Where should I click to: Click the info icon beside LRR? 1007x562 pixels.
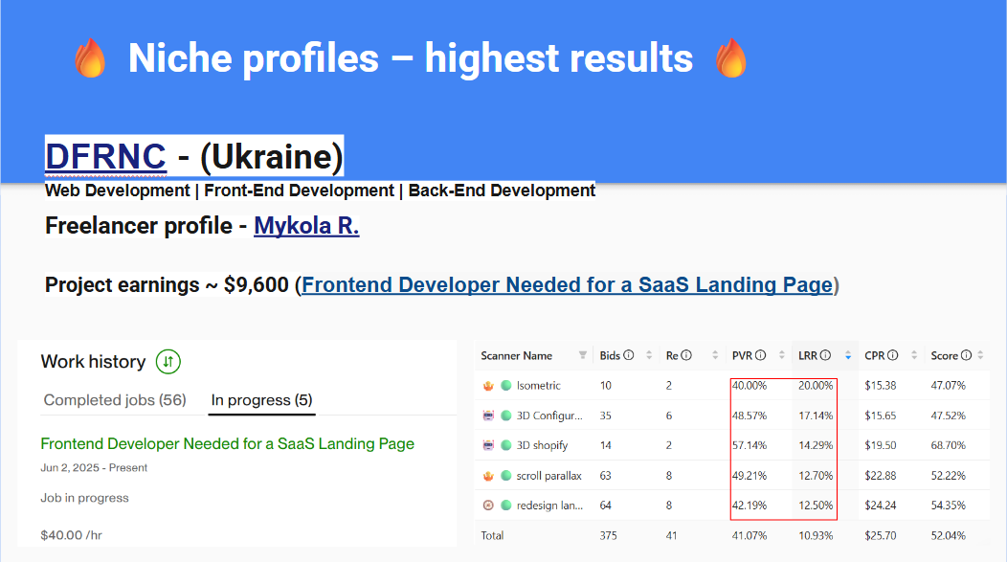[x=825, y=355]
